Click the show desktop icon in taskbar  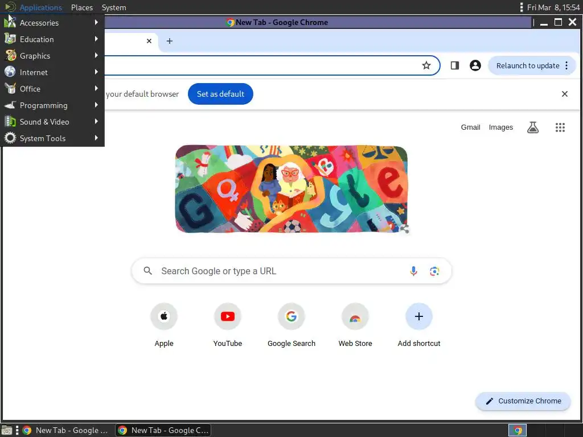click(7, 430)
